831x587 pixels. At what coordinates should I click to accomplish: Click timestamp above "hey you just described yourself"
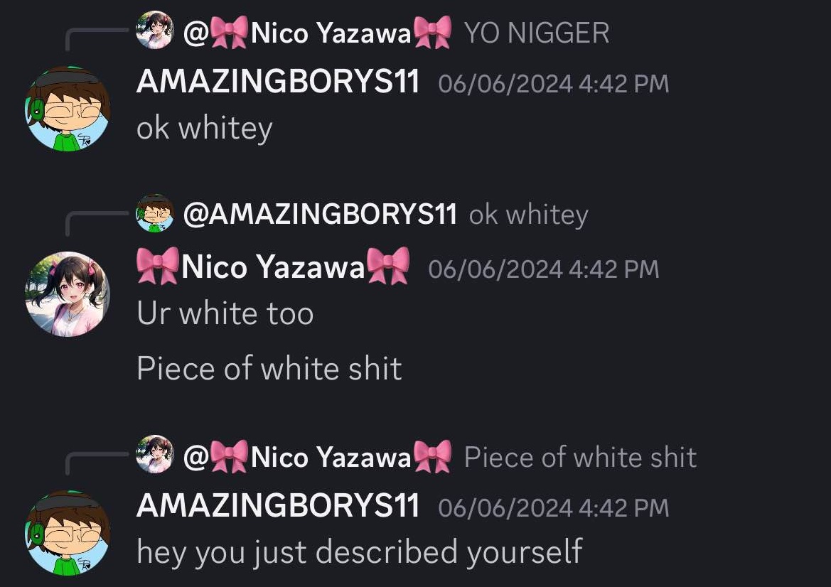(553, 507)
